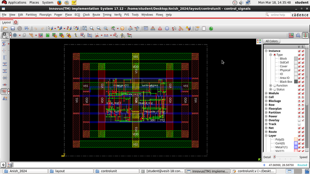Viewport: 310px width, 174px height.
Task: Click the scissors cut wire tool
Action: [96, 35]
